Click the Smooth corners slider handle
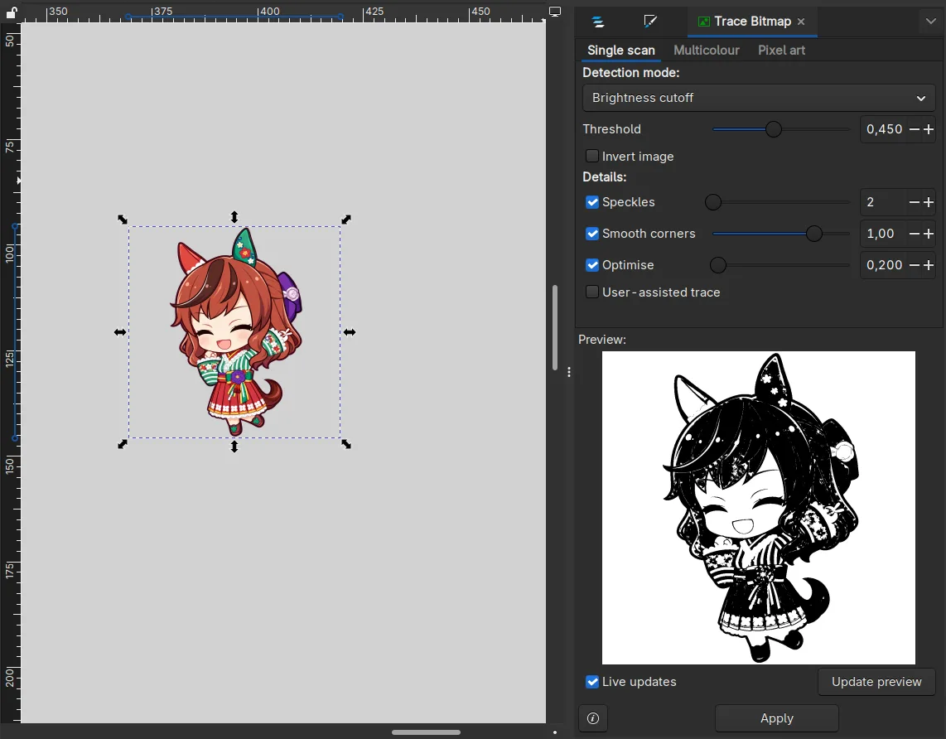 click(x=813, y=234)
